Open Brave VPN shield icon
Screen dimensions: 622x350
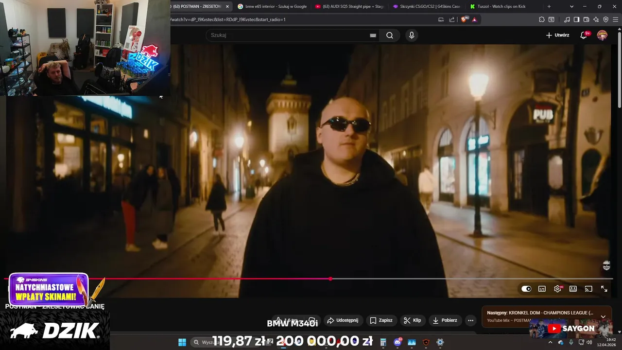(x=606, y=19)
